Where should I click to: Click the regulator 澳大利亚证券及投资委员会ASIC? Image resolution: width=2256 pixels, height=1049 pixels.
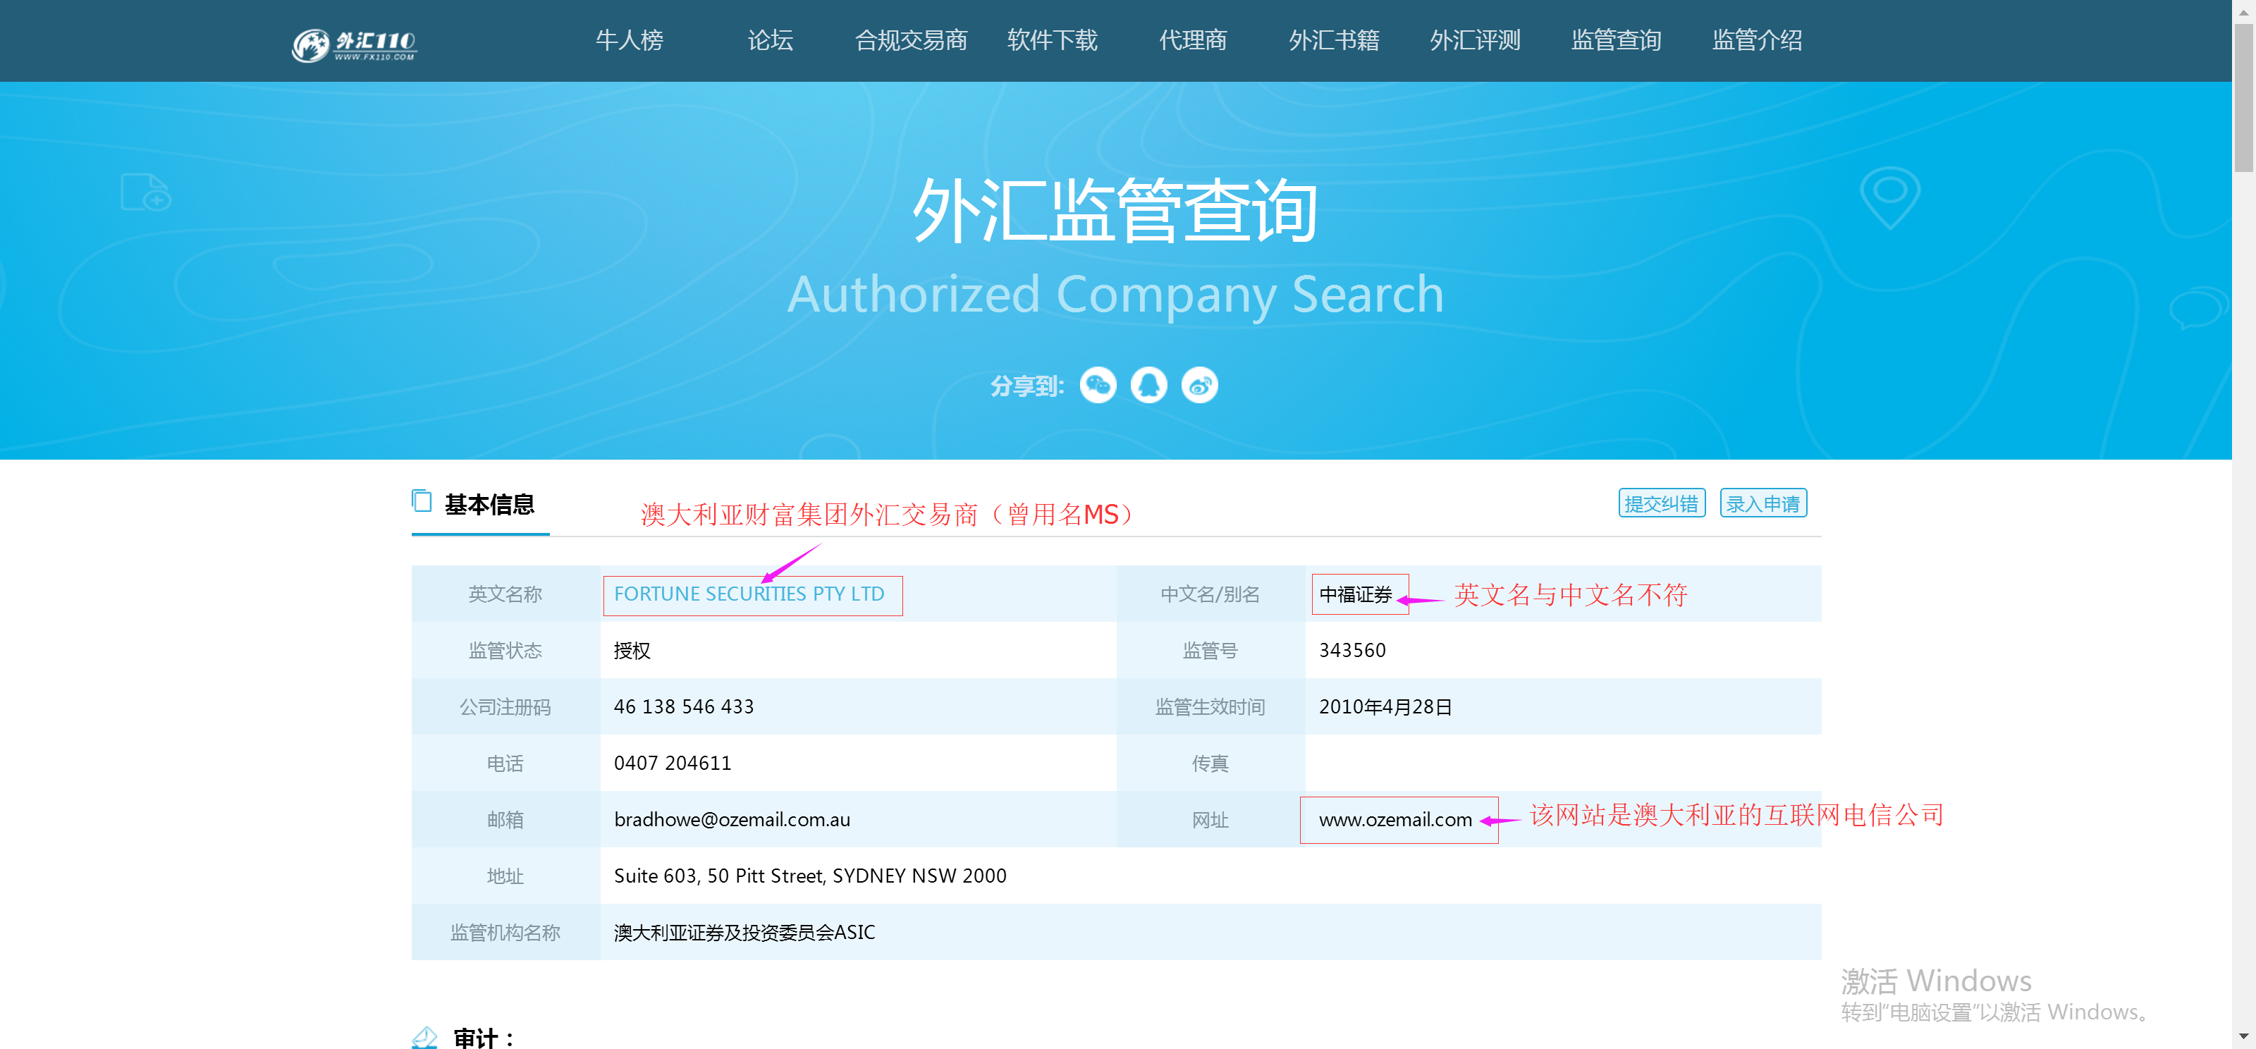(x=744, y=933)
